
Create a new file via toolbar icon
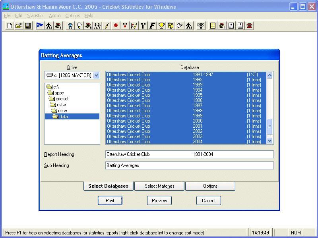pos(9,25)
